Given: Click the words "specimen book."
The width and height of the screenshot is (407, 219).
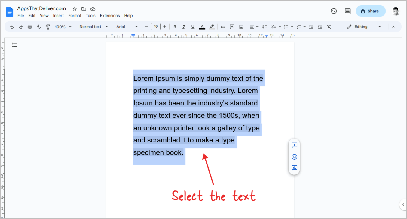Looking at the screenshot, I should (x=158, y=152).
